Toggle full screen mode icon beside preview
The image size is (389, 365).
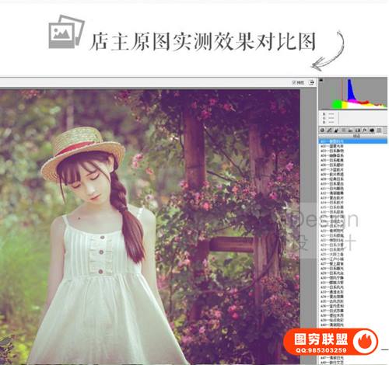click(311, 82)
